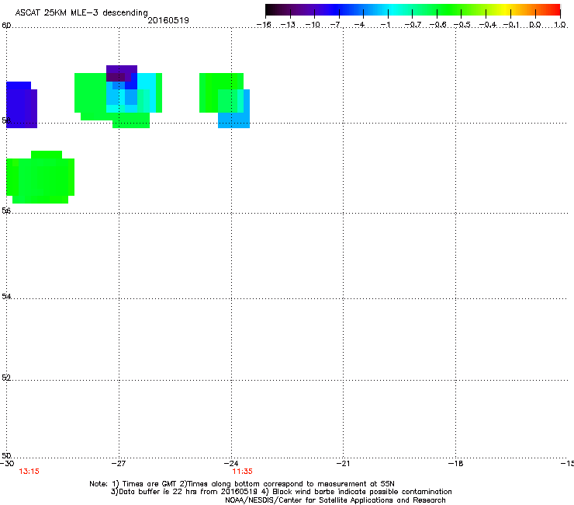Select the -10 color scale label
The width and height of the screenshot is (574, 505).
(x=313, y=25)
